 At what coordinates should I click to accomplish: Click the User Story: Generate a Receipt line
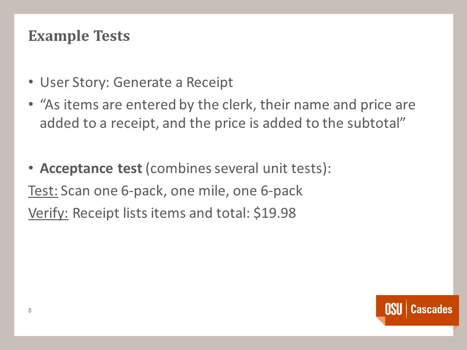click(136, 83)
